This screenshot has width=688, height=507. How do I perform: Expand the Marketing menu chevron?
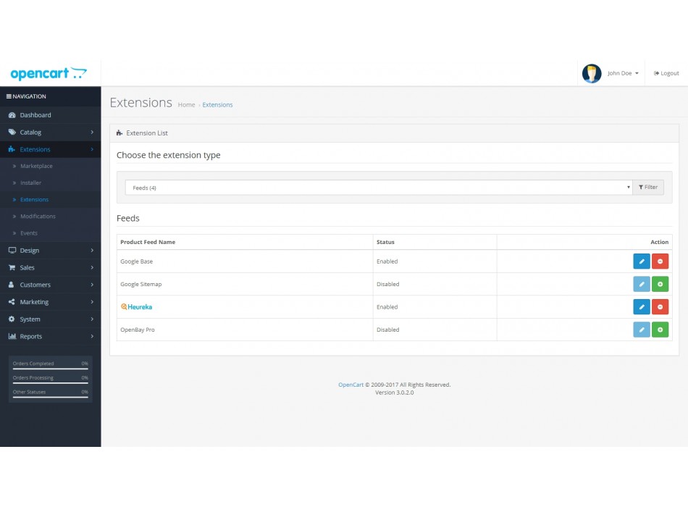coord(92,301)
